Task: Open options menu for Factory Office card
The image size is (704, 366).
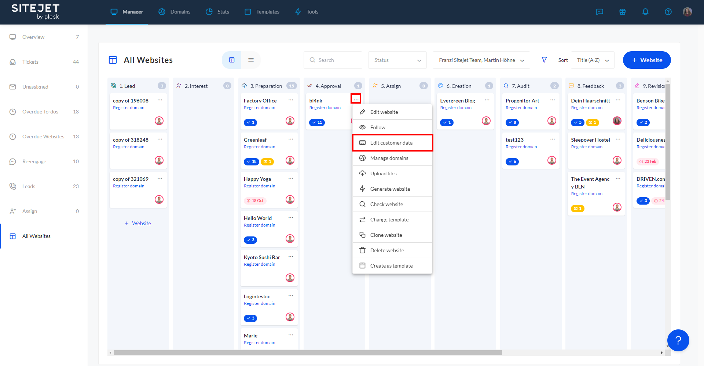Action: pos(291,100)
